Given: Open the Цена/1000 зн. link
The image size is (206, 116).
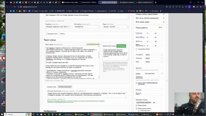Looking at the screenshot, I should [140, 37].
